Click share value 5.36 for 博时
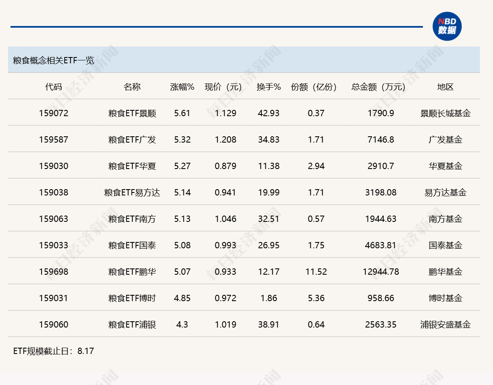493x385 pixels. pyautogui.click(x=316, y=298)
